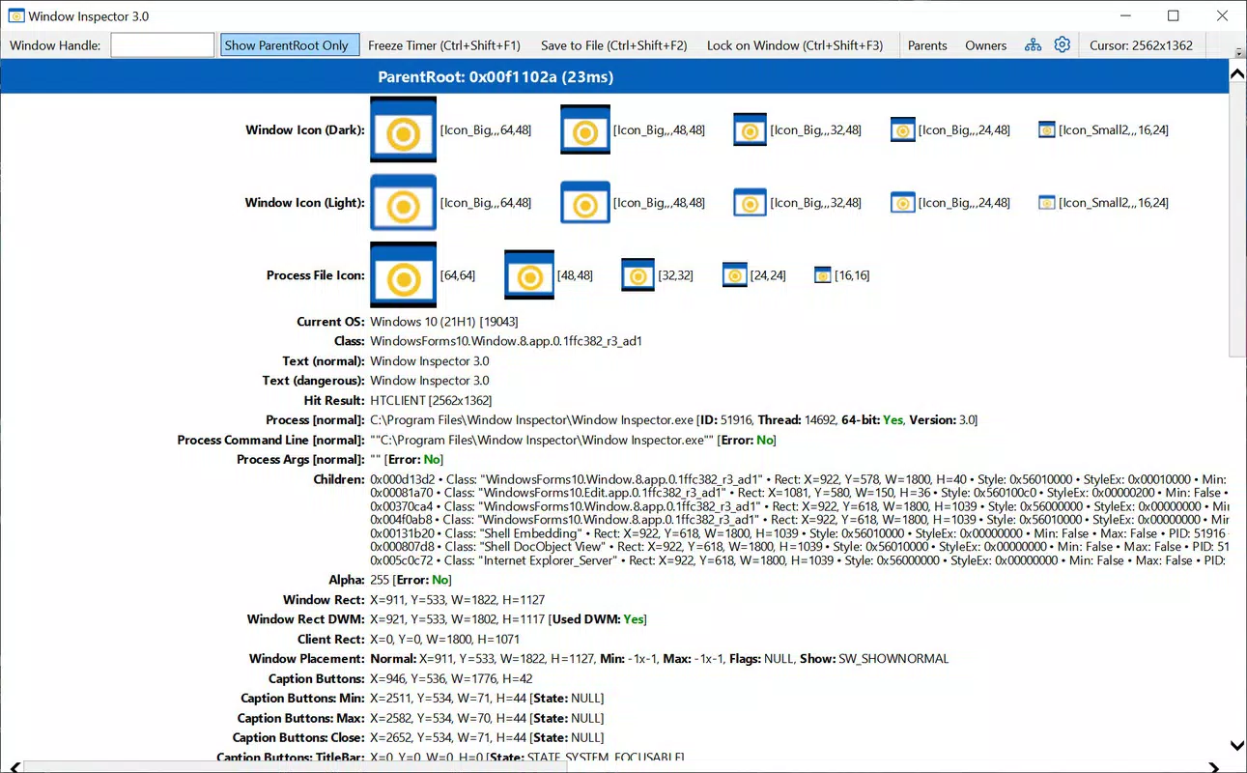
Task: Click child row 0x000d13d2
Action: point(799,479)
